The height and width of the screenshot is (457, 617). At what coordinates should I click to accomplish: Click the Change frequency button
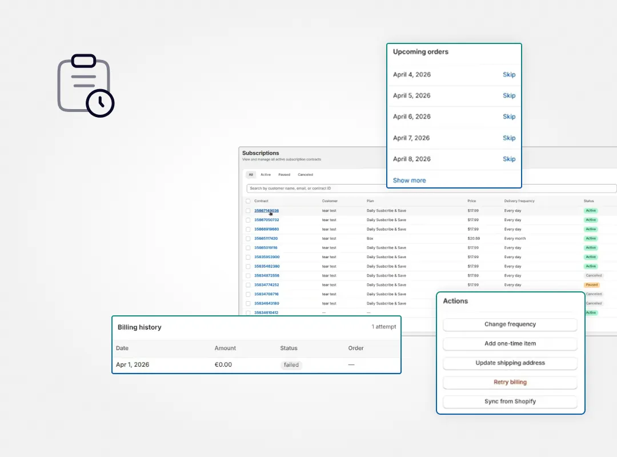pyautogui.click(x=510, y=324)
